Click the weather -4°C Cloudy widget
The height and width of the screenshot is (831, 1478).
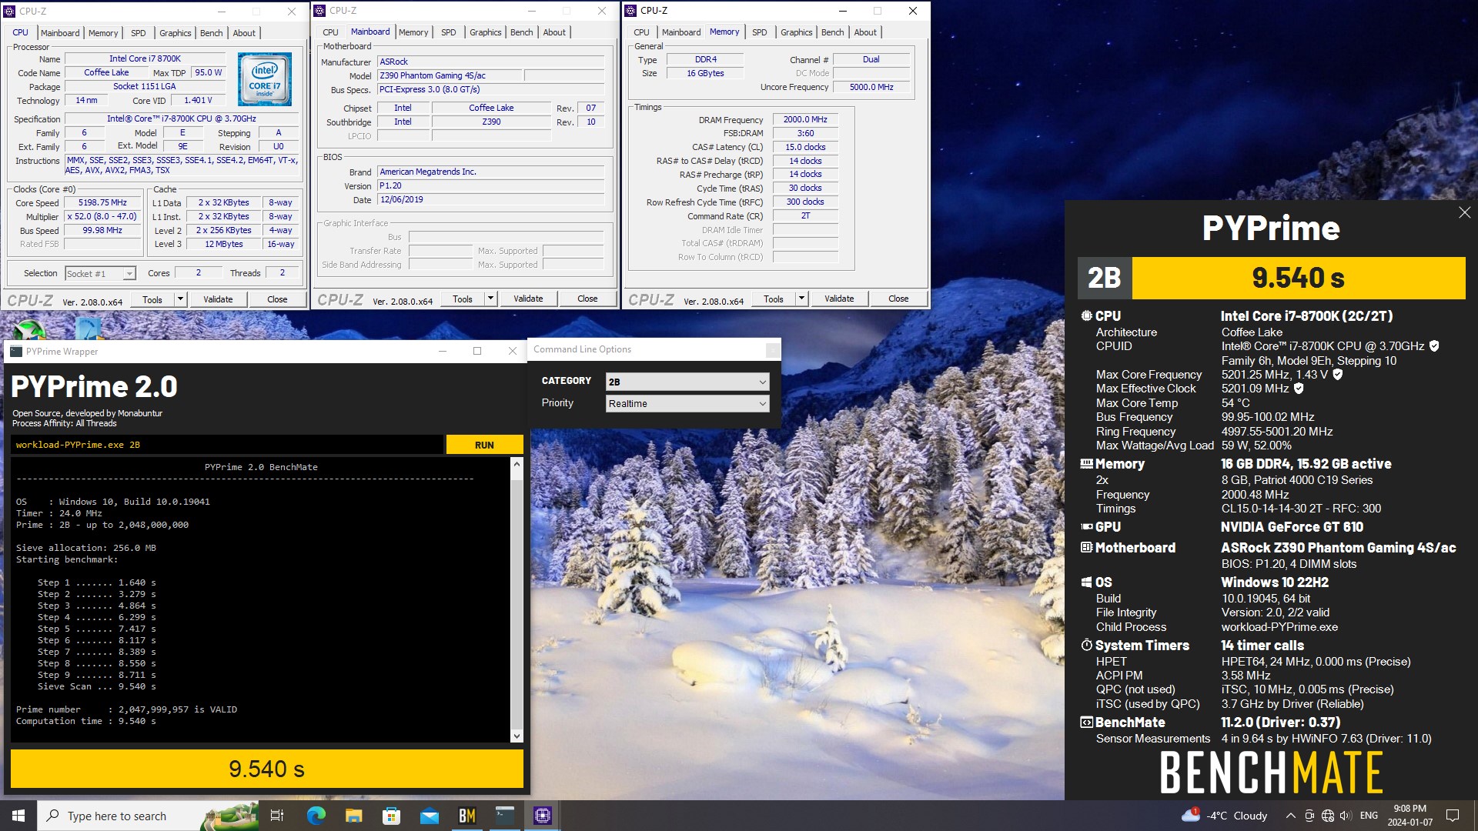click(1225, 816)
